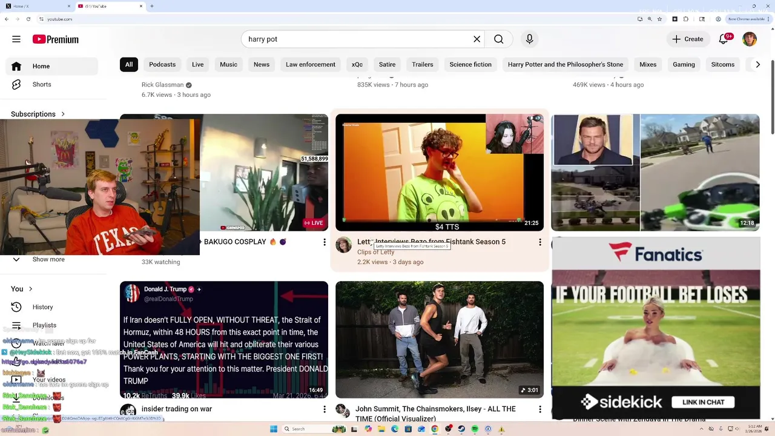775x436 pixels.
Task: Open the notifications bell
Action: [724, 39]
